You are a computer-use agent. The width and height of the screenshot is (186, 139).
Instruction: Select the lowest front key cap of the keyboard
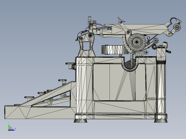pos(29,97)
